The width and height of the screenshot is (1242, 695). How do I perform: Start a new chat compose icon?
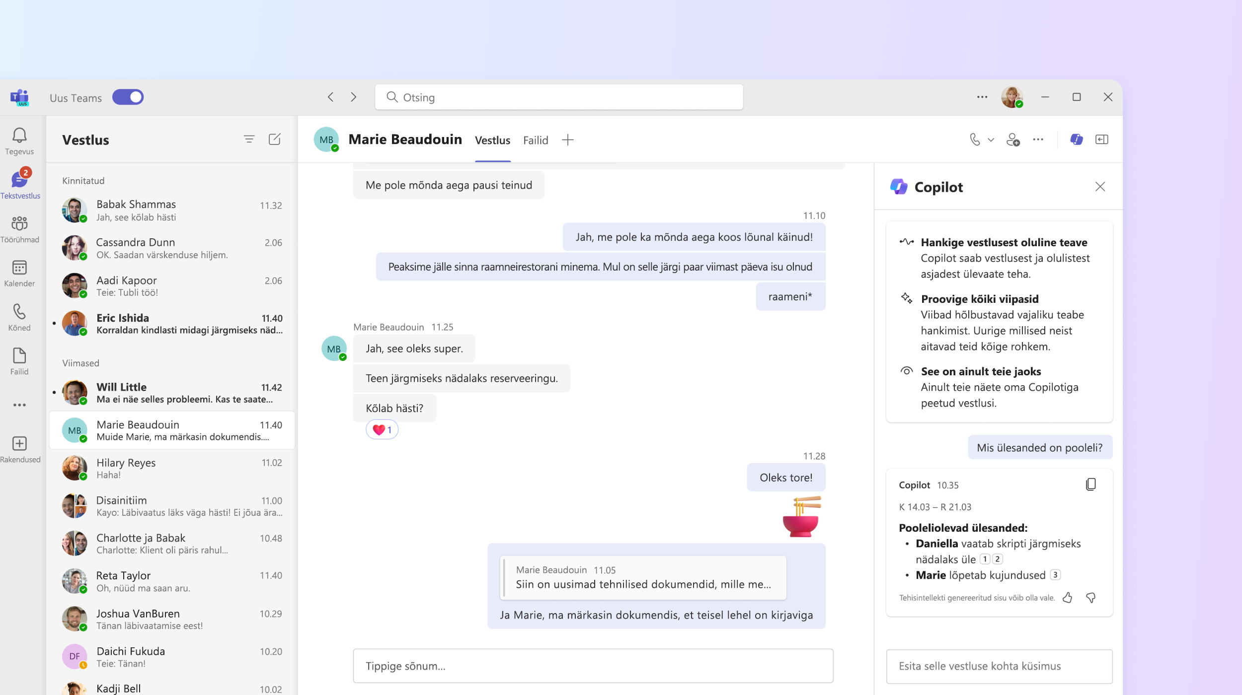pos(275,139)
